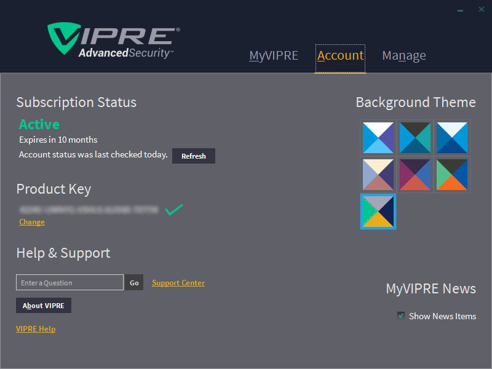The image size is (492, 369).
Task: Pick the white, purple and light-blue theme swatch
Action: tap(378, 138)
